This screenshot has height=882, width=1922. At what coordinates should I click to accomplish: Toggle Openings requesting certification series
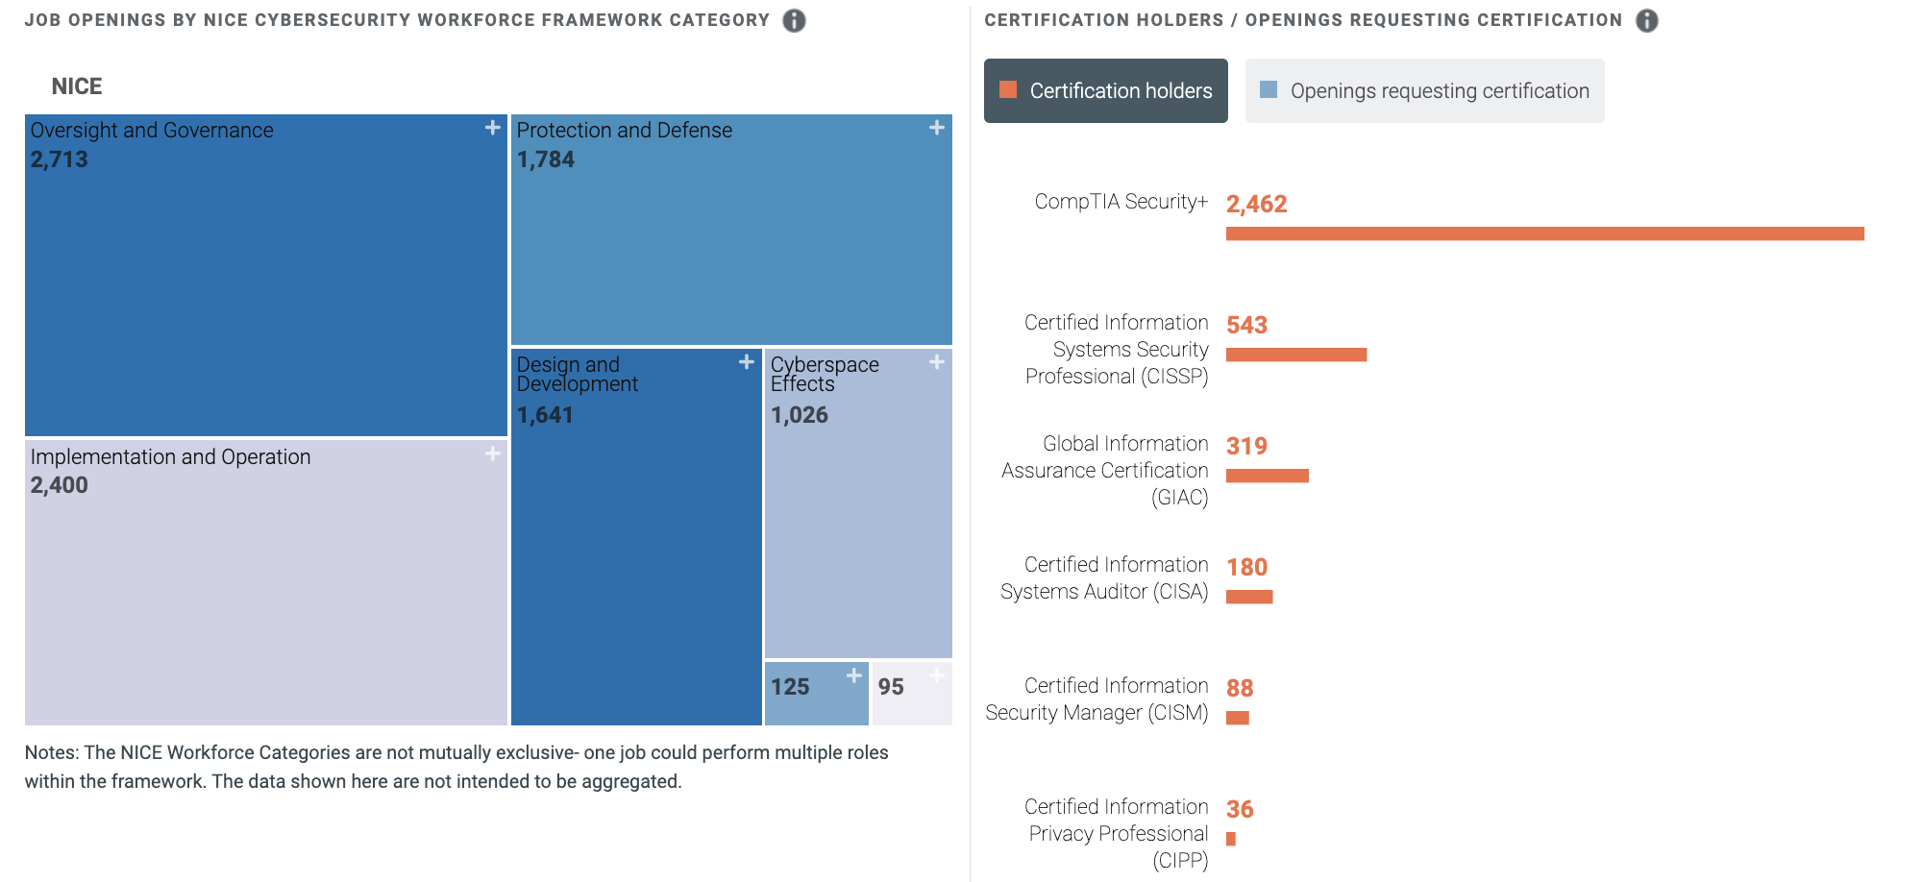click(x=1424, y=90)
